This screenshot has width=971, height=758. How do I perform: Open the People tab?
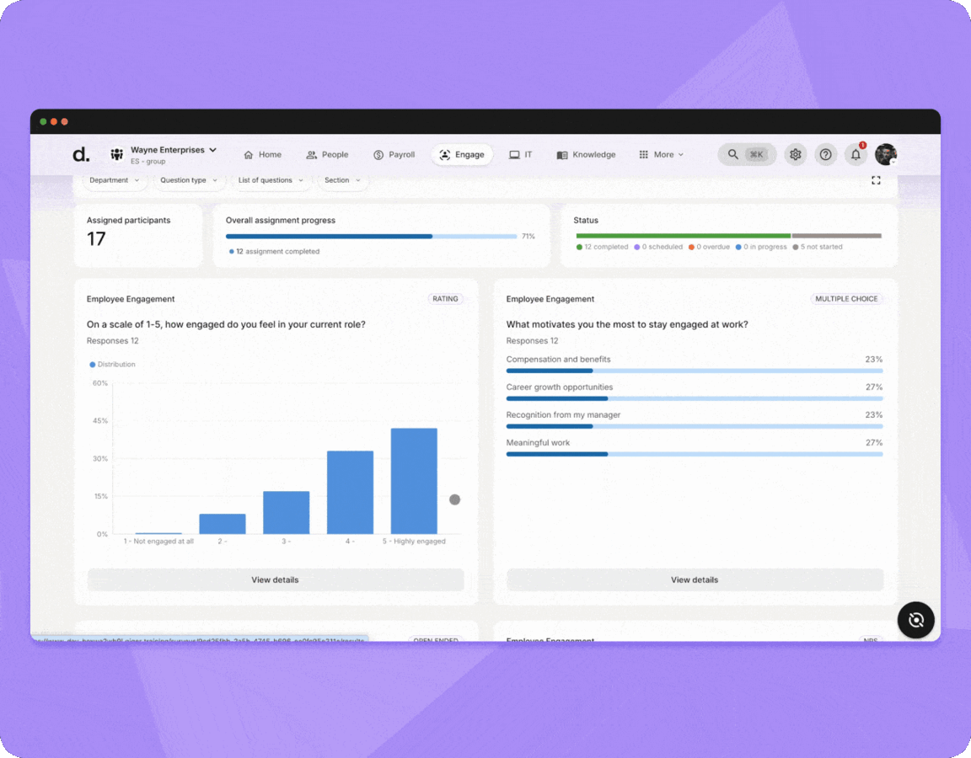328,155
